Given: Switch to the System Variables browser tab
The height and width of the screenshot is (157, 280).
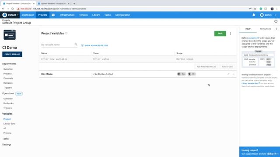Looking at the screenshot, I should click(53, 3).
